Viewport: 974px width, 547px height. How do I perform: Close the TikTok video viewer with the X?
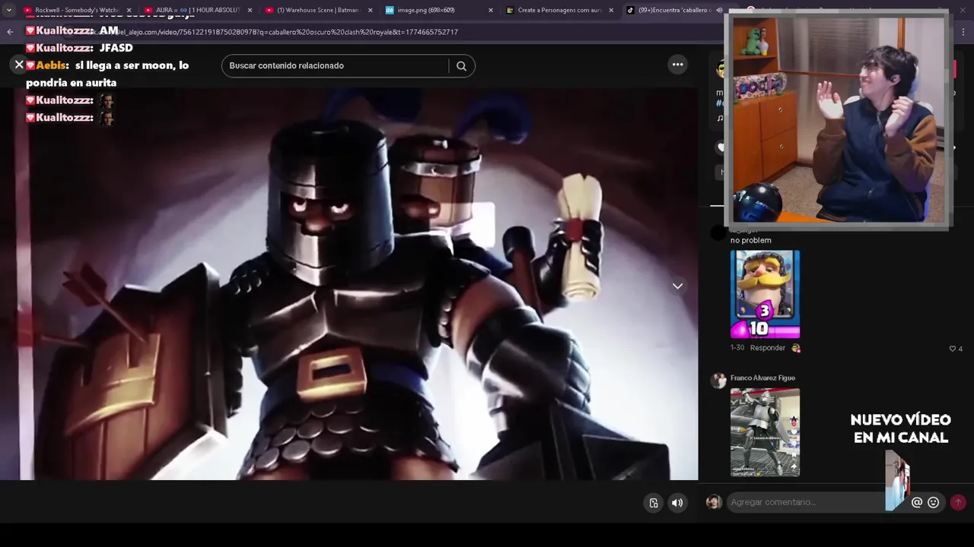pos(19,65)
